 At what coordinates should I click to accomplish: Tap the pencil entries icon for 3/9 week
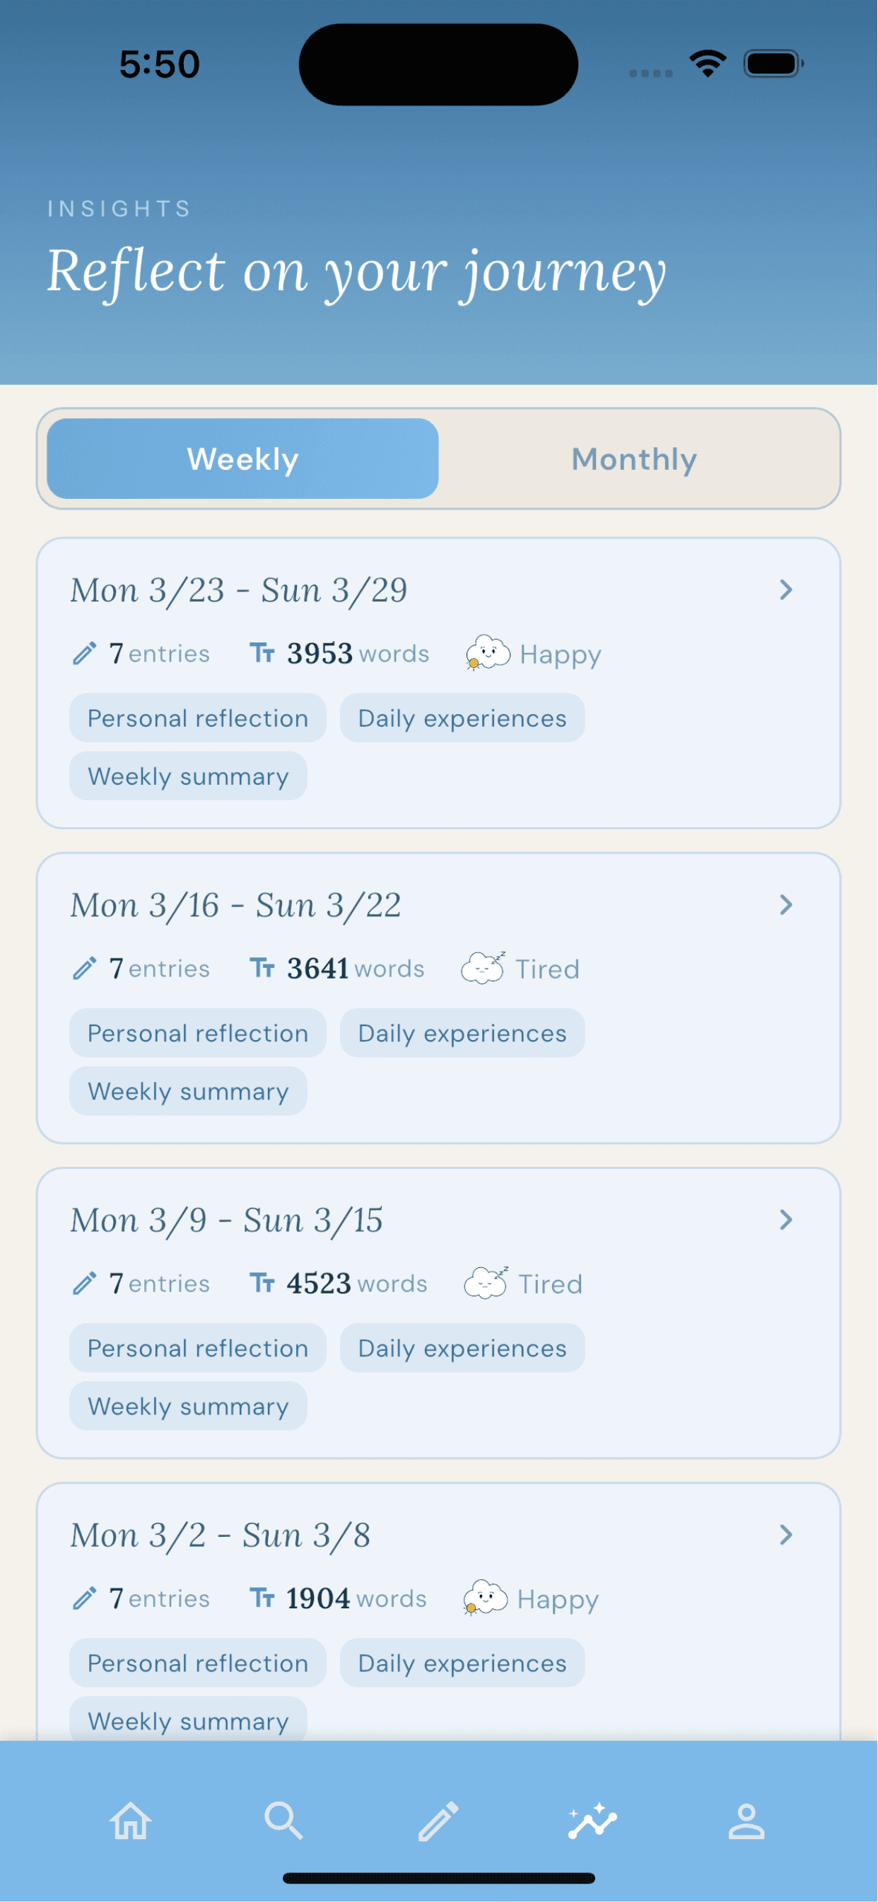[x=85, y=1284]
